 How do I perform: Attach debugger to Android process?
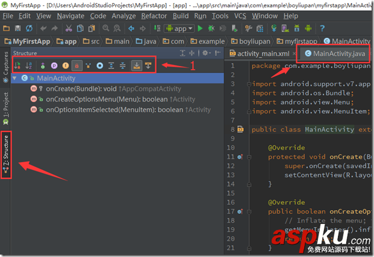point(234,29)
